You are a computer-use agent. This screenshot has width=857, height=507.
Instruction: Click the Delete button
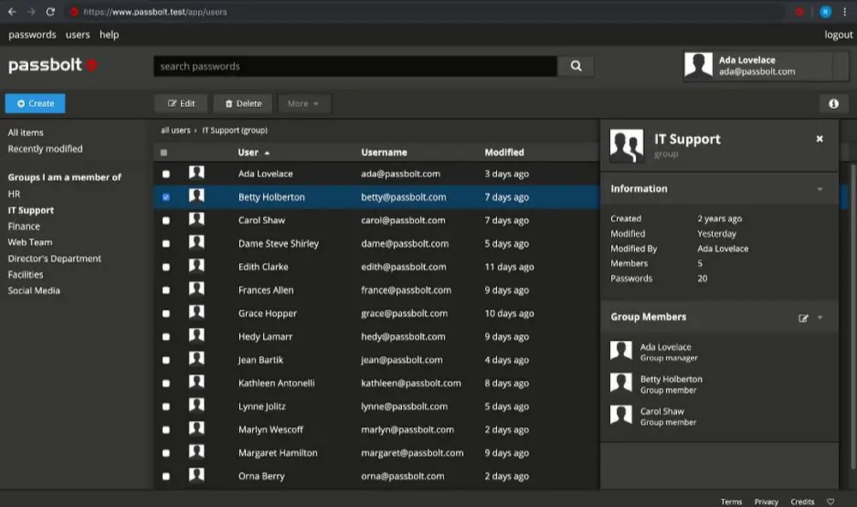pos(243,104)
